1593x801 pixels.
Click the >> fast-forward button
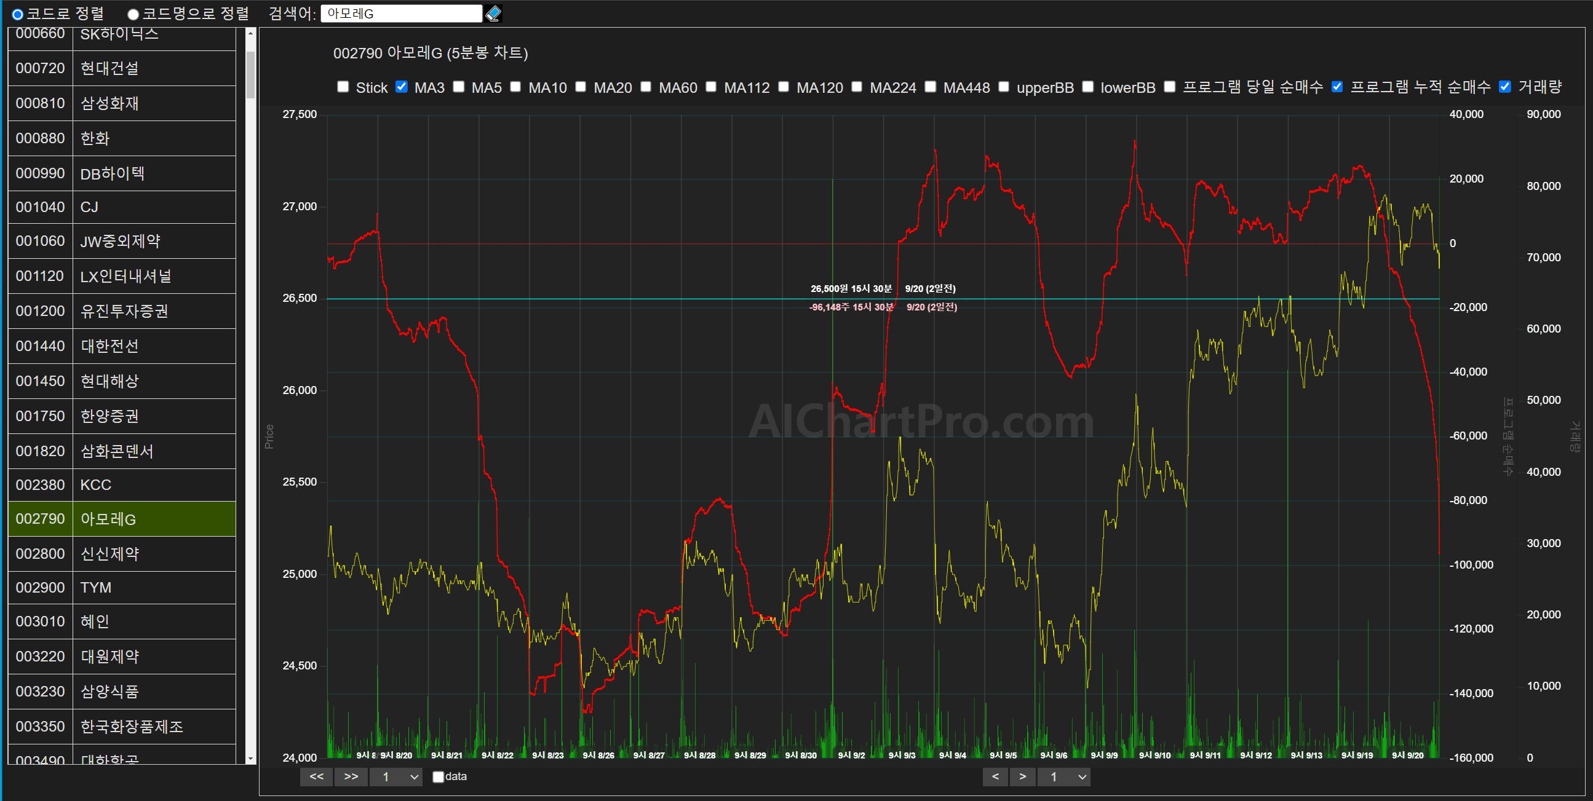tap(351, 777)
